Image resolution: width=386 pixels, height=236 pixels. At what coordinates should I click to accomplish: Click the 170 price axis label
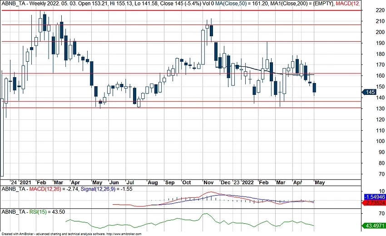pos(381,65)
